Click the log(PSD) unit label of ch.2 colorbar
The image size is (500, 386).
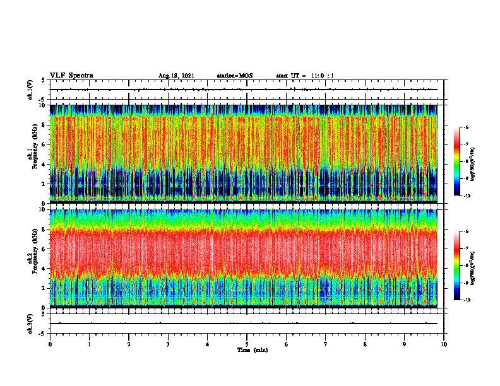tap(473, 268)
